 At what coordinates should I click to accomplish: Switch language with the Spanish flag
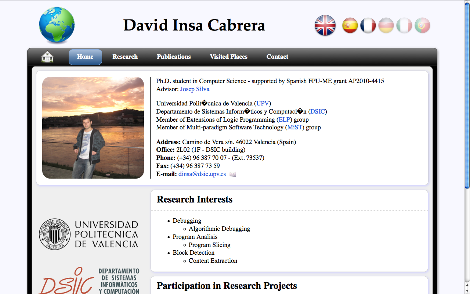tap(350, 26)
